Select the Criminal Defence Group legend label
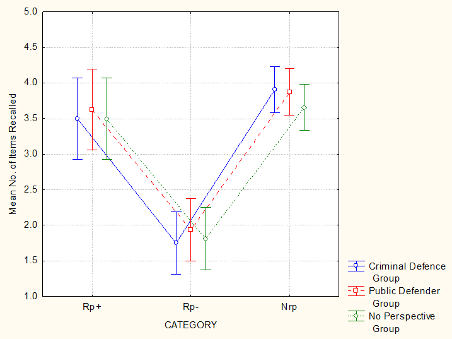452x339 pixels. click(407, 272)
